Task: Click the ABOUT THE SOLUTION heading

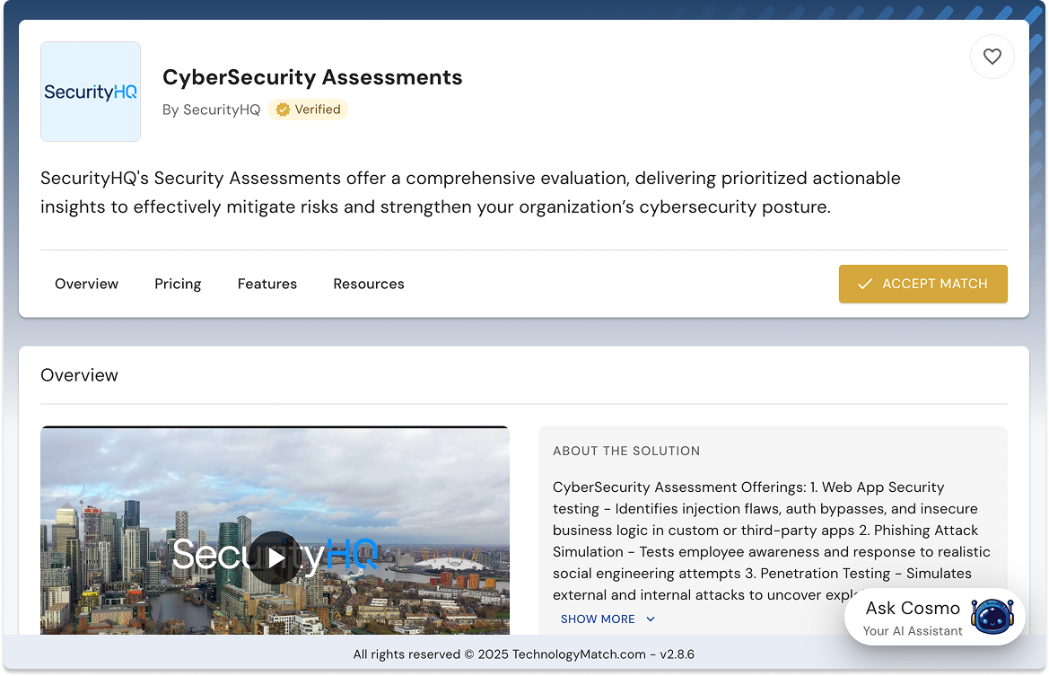Action: tap(626, 451)
